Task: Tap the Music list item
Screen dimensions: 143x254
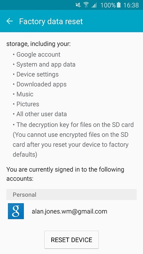Action: click(23, 94)
